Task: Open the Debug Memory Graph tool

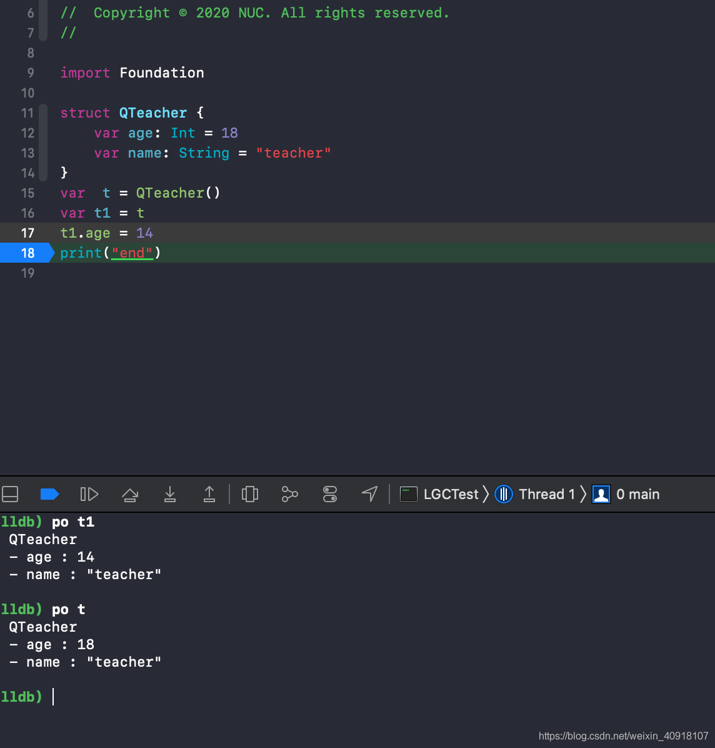Action: [x=290, y=494]
